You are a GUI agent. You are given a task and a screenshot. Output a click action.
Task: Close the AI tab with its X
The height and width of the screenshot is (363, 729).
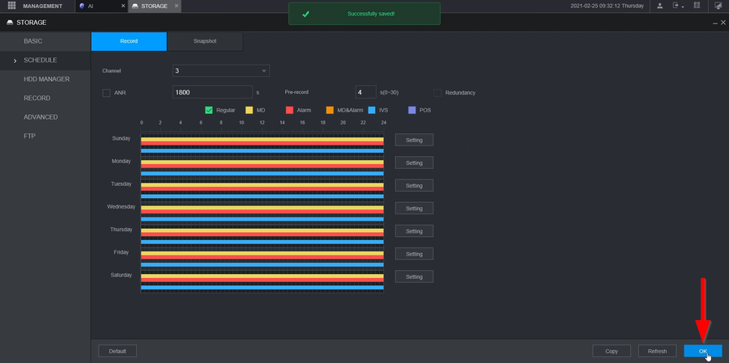(x=122, y=6)
